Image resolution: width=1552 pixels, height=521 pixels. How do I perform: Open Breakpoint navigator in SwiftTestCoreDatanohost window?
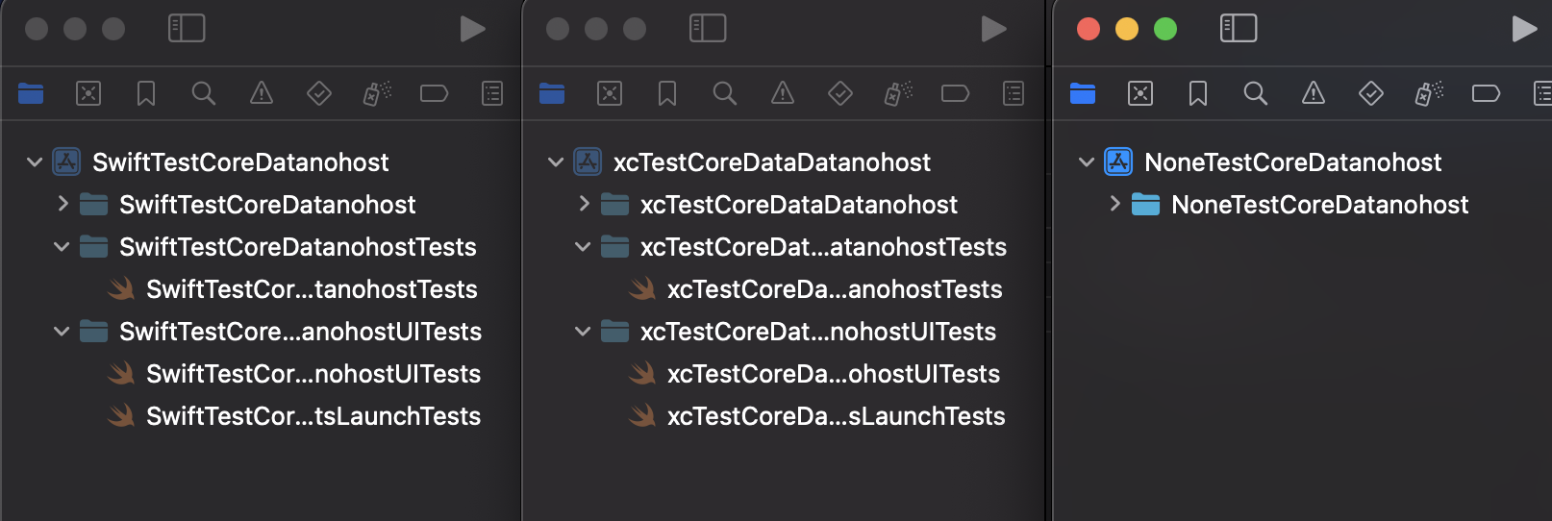[x=435, y=93]
